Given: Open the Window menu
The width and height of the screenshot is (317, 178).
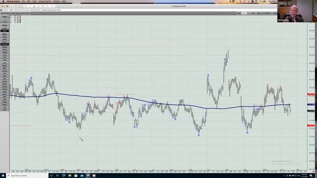Looking at the screenshot, I should [56, 1].
